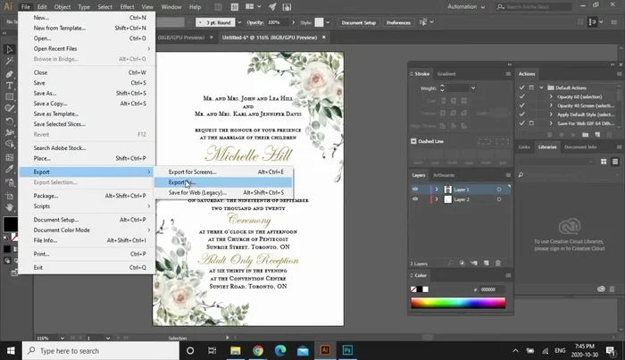Toggle visibility of Layer 2
Image resolution: width=625 pixels, height=360 pixels.
point(415,199)
